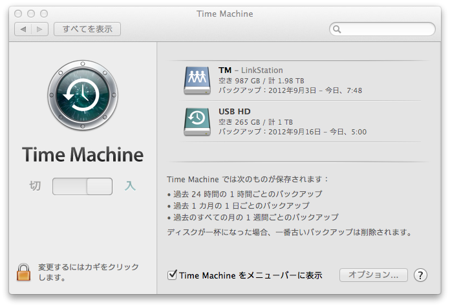Click the 切 label beside the switch
Viewport: 450px width, 307px height.
35,186
